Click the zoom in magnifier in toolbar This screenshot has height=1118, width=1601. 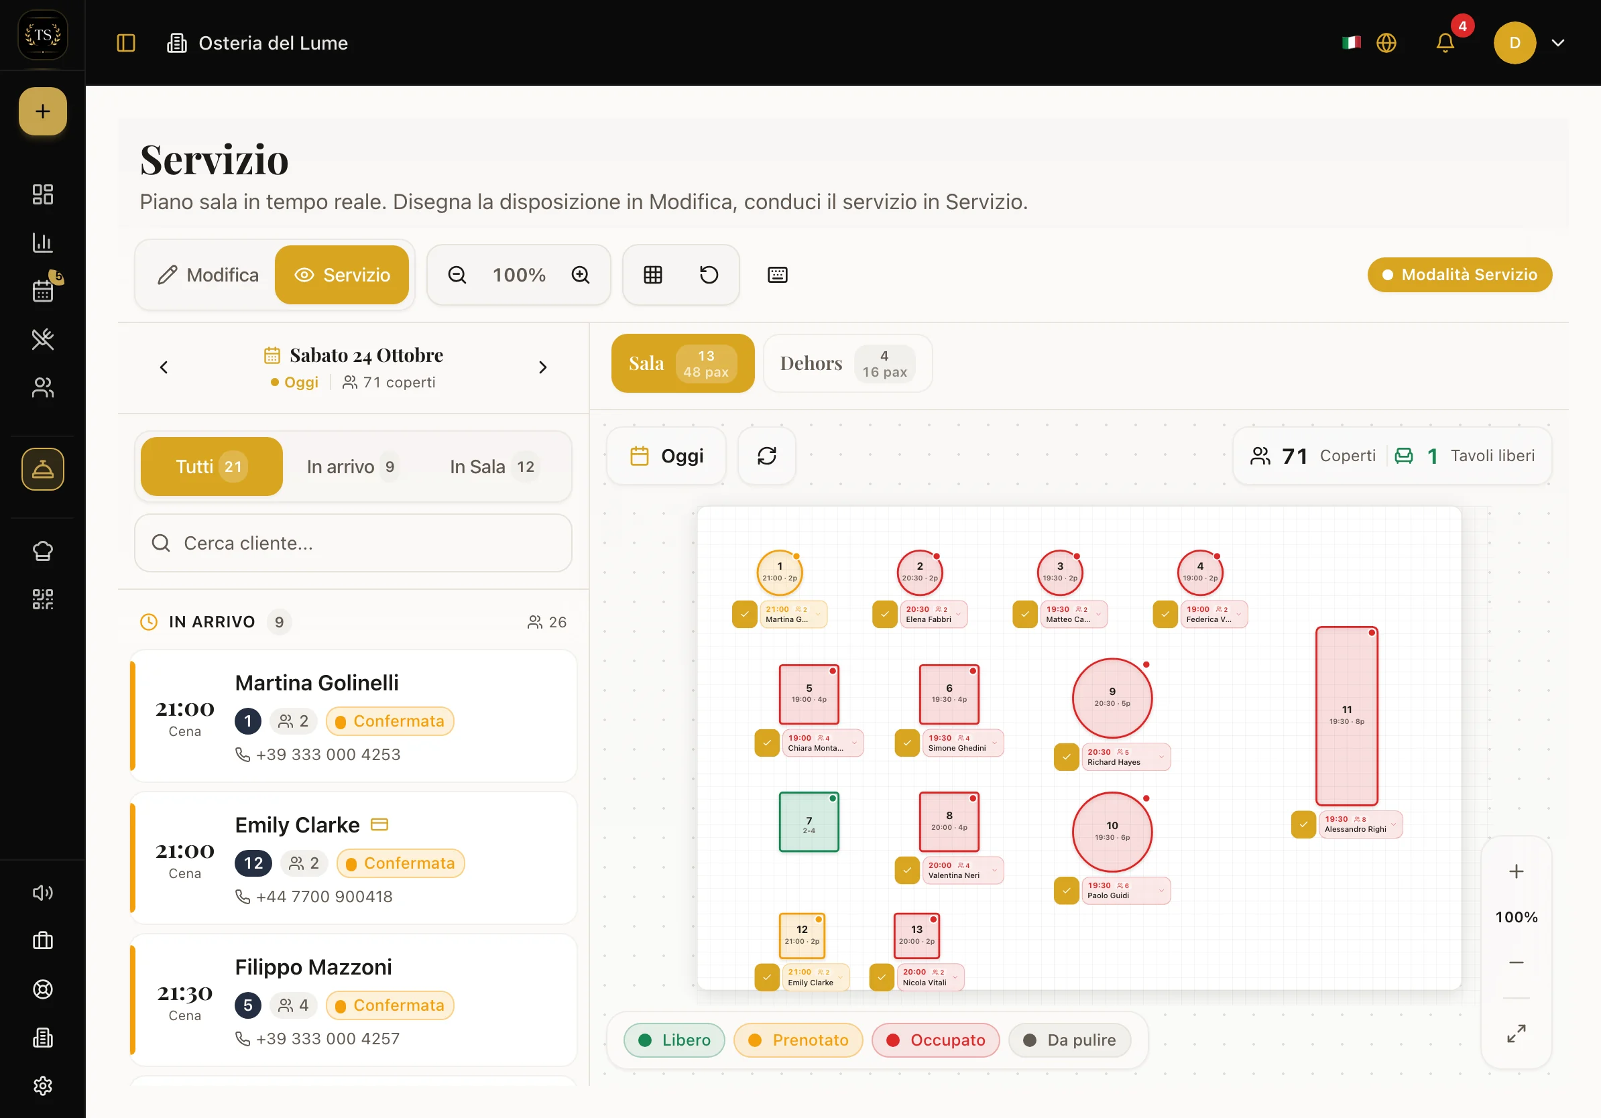pyautogui.click(x=581, y=275)
